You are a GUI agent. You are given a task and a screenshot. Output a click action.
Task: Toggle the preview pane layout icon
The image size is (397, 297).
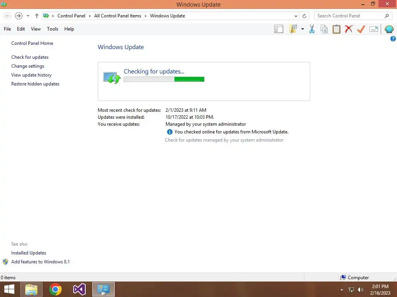(x=278, y=29)
